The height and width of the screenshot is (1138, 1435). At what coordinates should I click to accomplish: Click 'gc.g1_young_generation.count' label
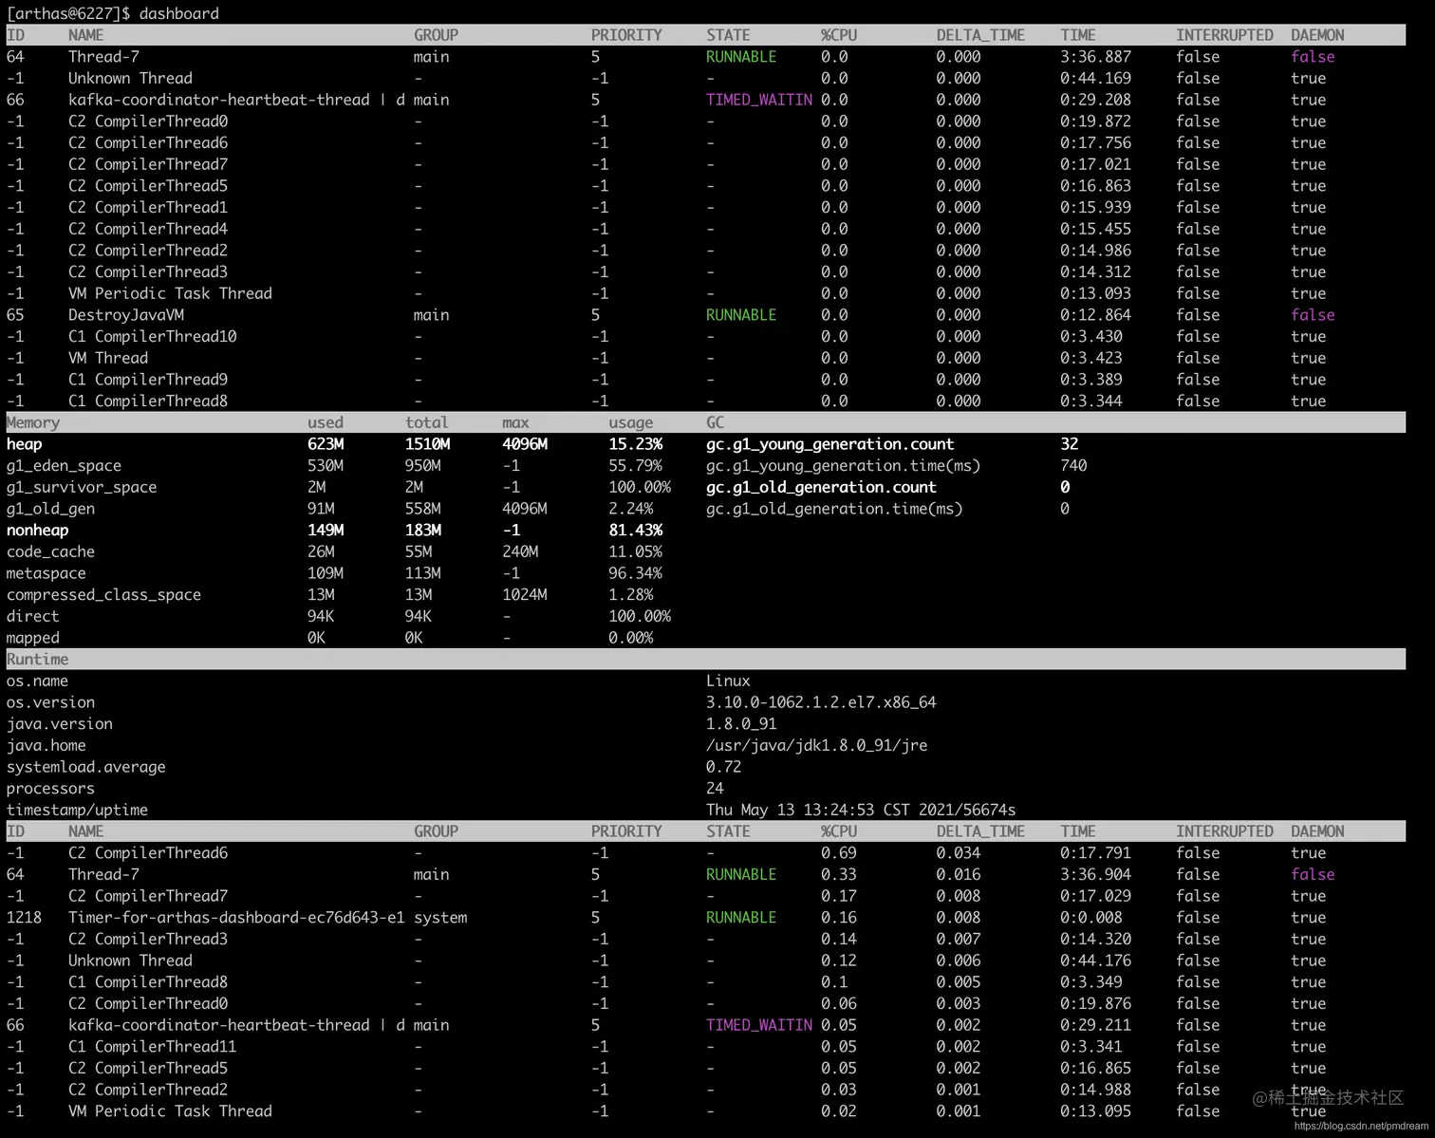click(829, 444)
